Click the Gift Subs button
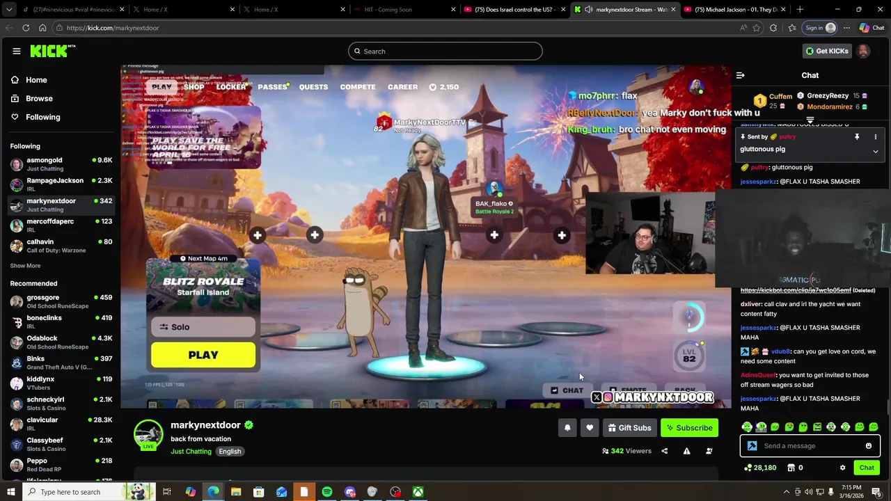891x501 pixels. (629, 428)
